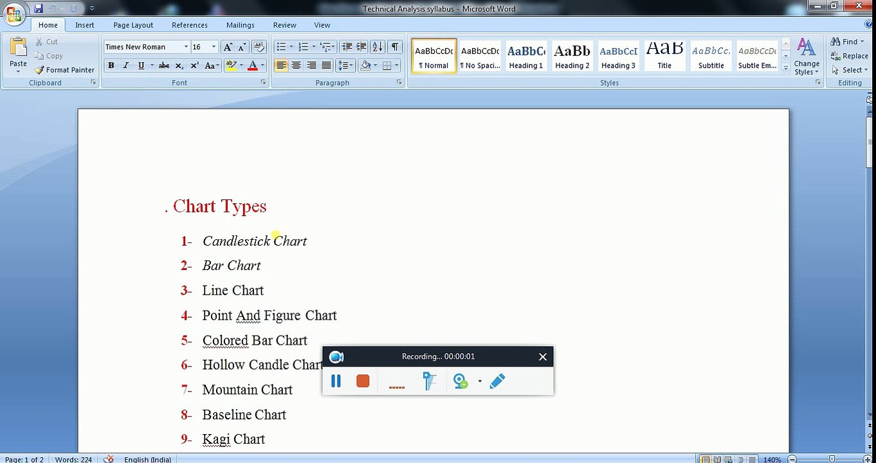Open Paste options dropdown arrow
This screenshot has height=463, width=876.
tap(18, 71)
